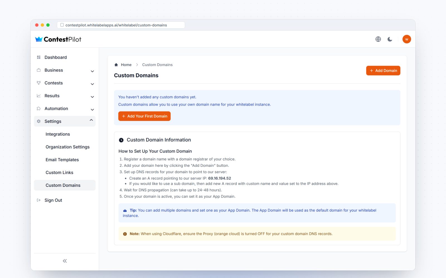Expand the Business menu chevron

[x=92, y=71]
